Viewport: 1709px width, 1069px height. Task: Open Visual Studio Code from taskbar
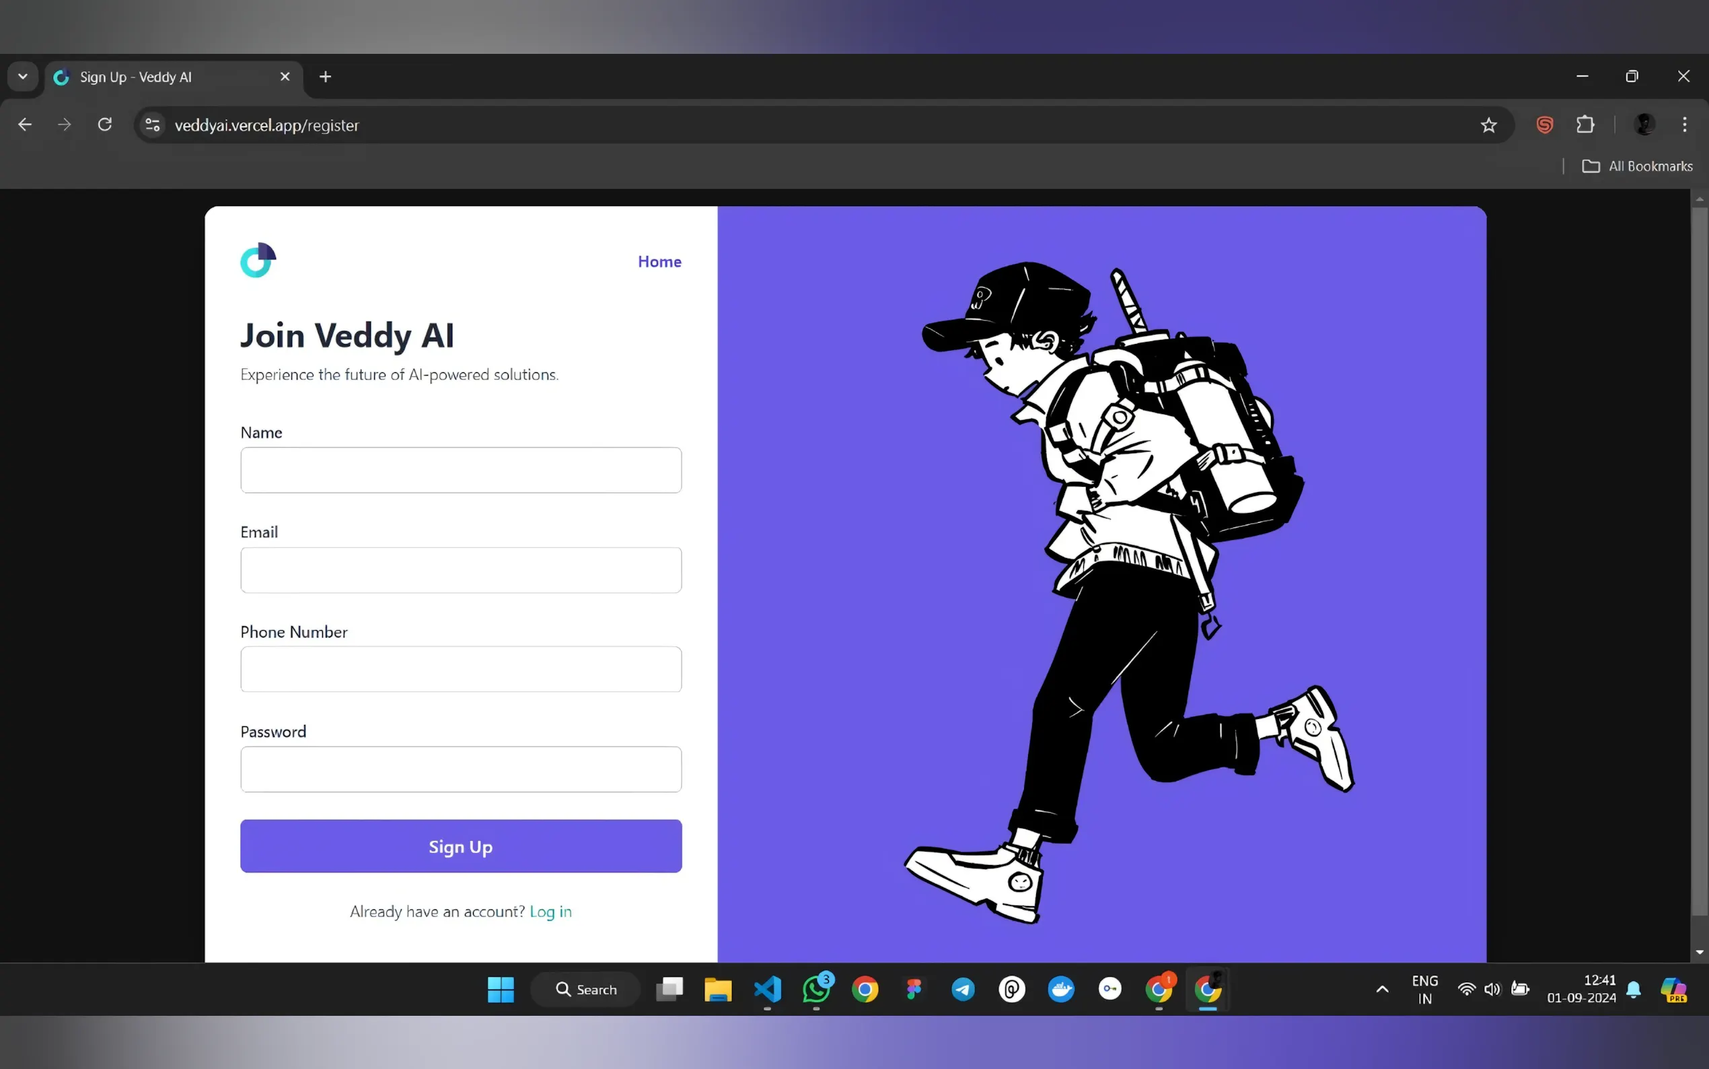coord(767,989)
